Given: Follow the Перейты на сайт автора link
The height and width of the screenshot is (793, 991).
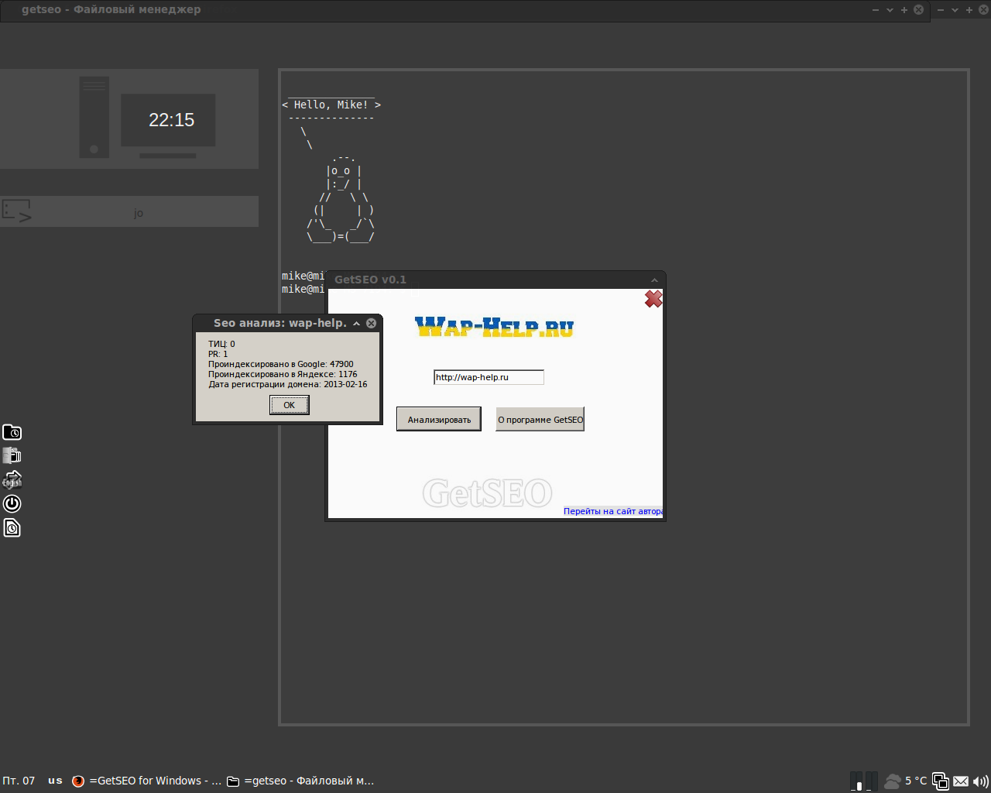Looking at the screenshot, I should (x=613, y=511).
